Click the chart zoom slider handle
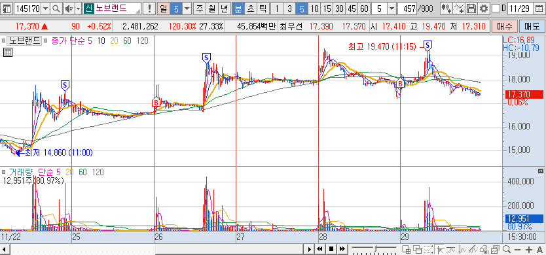 [x=375, y=248]
